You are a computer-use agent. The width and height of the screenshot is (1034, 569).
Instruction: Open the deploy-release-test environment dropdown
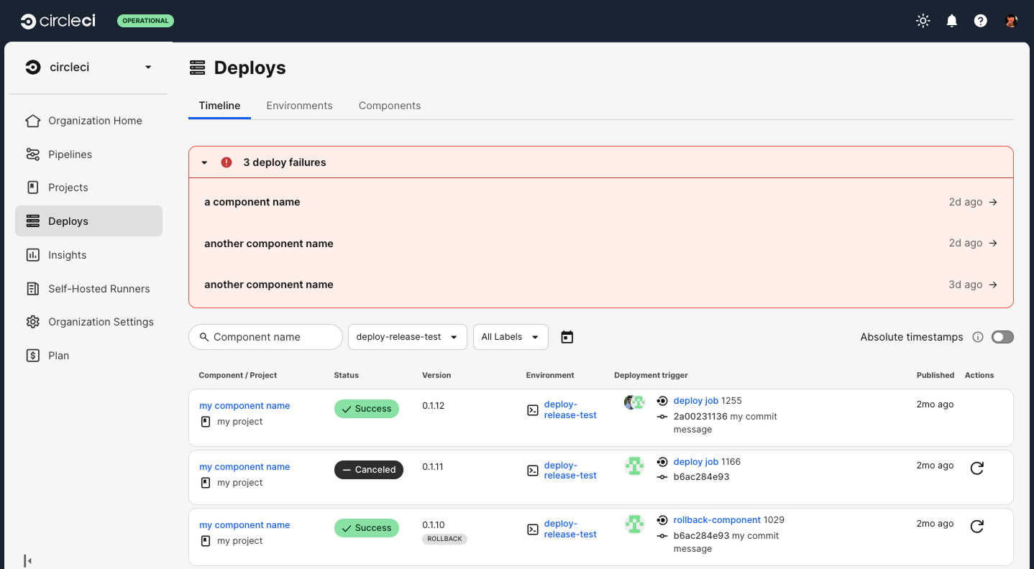click(x=407, y=337)
